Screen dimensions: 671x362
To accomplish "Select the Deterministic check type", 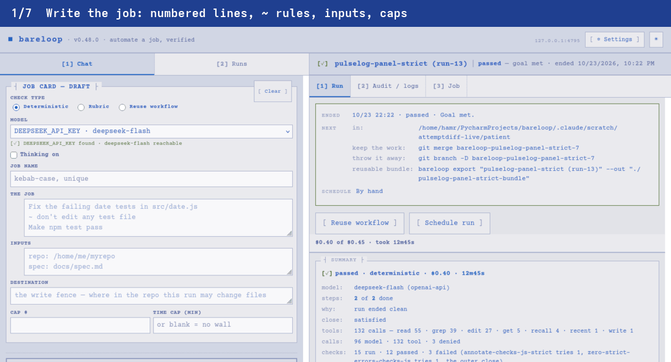I will (16, 107).
